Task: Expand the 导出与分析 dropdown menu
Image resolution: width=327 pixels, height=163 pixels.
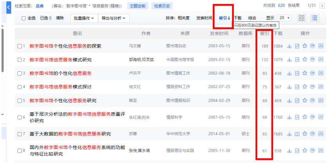Action: (113, 18)
